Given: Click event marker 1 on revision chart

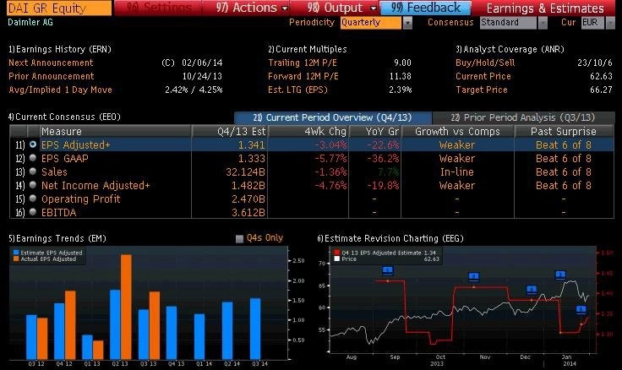Looking at the screenshot, I should [x=388, y=271].
